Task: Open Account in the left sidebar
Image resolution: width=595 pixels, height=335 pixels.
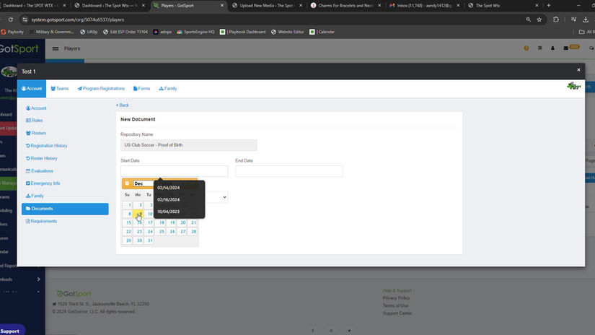Action: pos(36,108)
